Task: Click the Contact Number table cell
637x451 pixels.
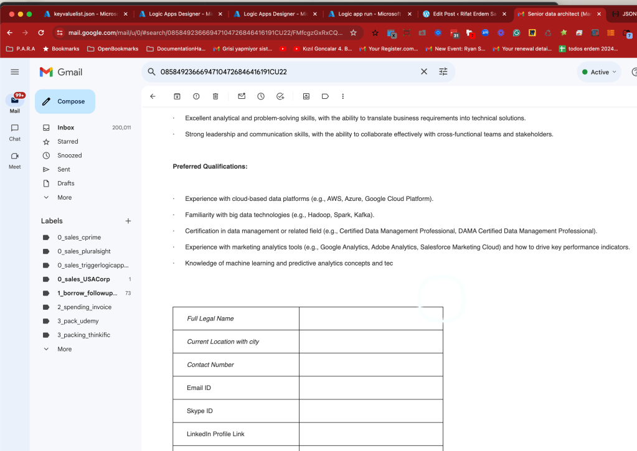Action: pyautogui.click(x=236, y=365)
